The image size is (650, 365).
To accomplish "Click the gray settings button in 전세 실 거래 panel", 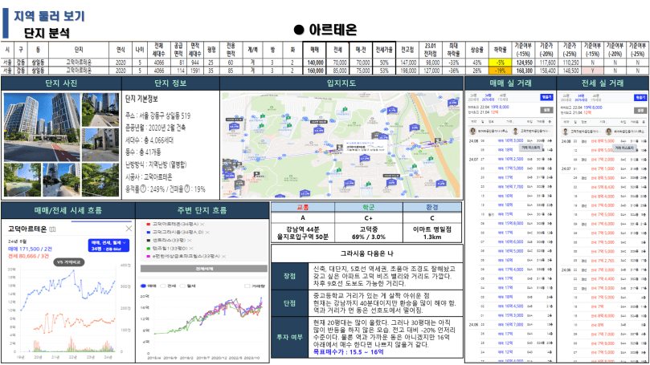I will click(640, 110).
